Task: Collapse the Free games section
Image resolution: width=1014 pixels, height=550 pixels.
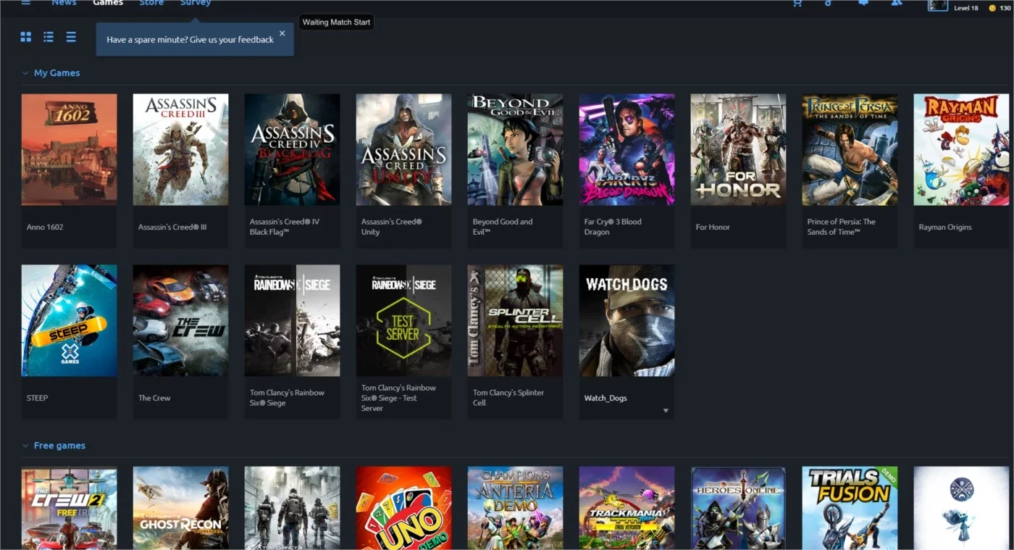Action: click(x=25, y=446)
